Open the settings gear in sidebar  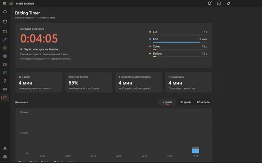click(x=5, y=157)
